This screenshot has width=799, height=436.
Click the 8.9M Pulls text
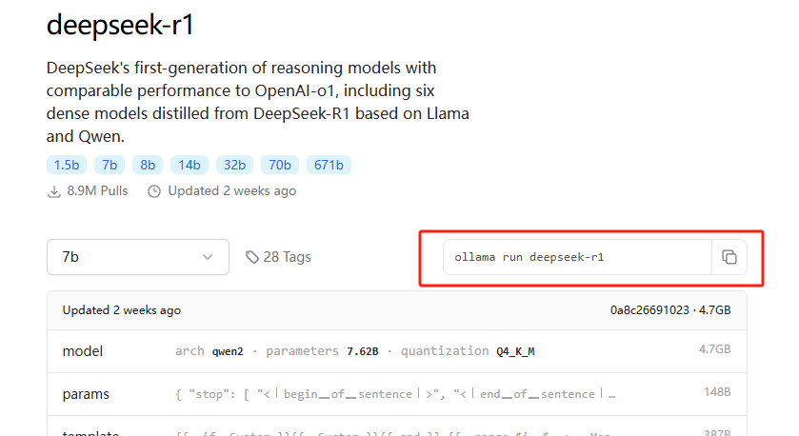[x=97, y=191]
